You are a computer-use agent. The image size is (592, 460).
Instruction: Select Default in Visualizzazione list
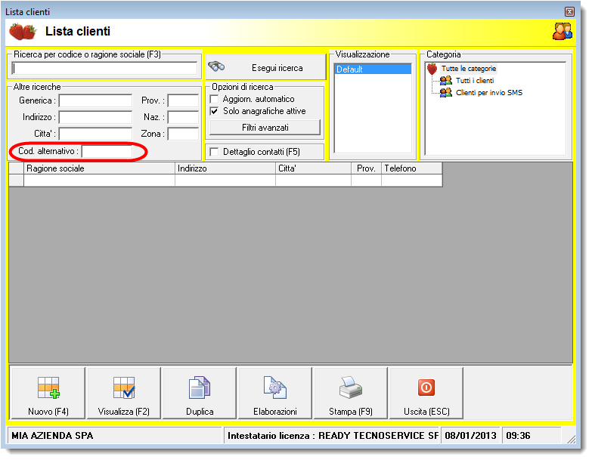coord(373,69)
